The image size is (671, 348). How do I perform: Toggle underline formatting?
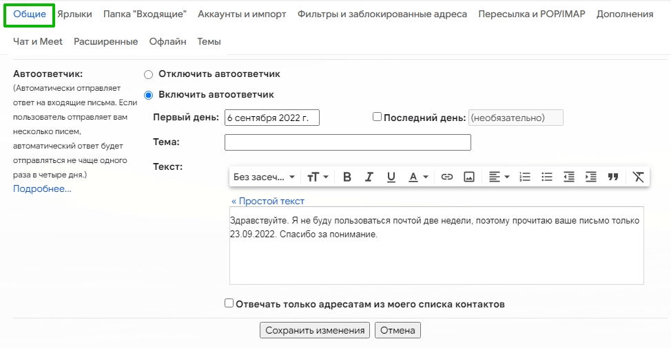click(x=391, y=177)
